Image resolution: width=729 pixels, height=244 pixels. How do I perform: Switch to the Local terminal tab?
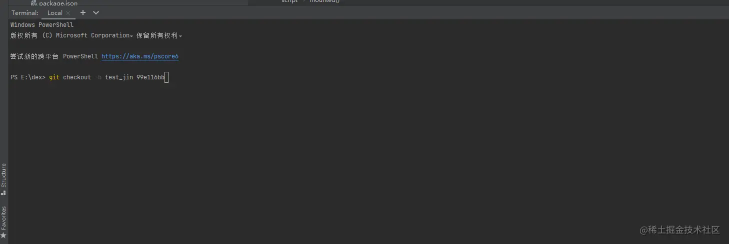pos(55,13)
